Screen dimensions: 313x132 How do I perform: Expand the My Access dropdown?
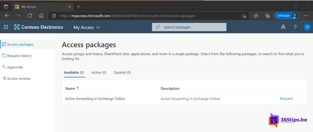[x=87, y=28]
